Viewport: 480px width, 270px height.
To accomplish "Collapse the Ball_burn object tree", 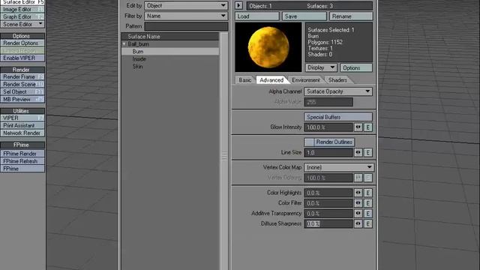I will click(124, 44).
